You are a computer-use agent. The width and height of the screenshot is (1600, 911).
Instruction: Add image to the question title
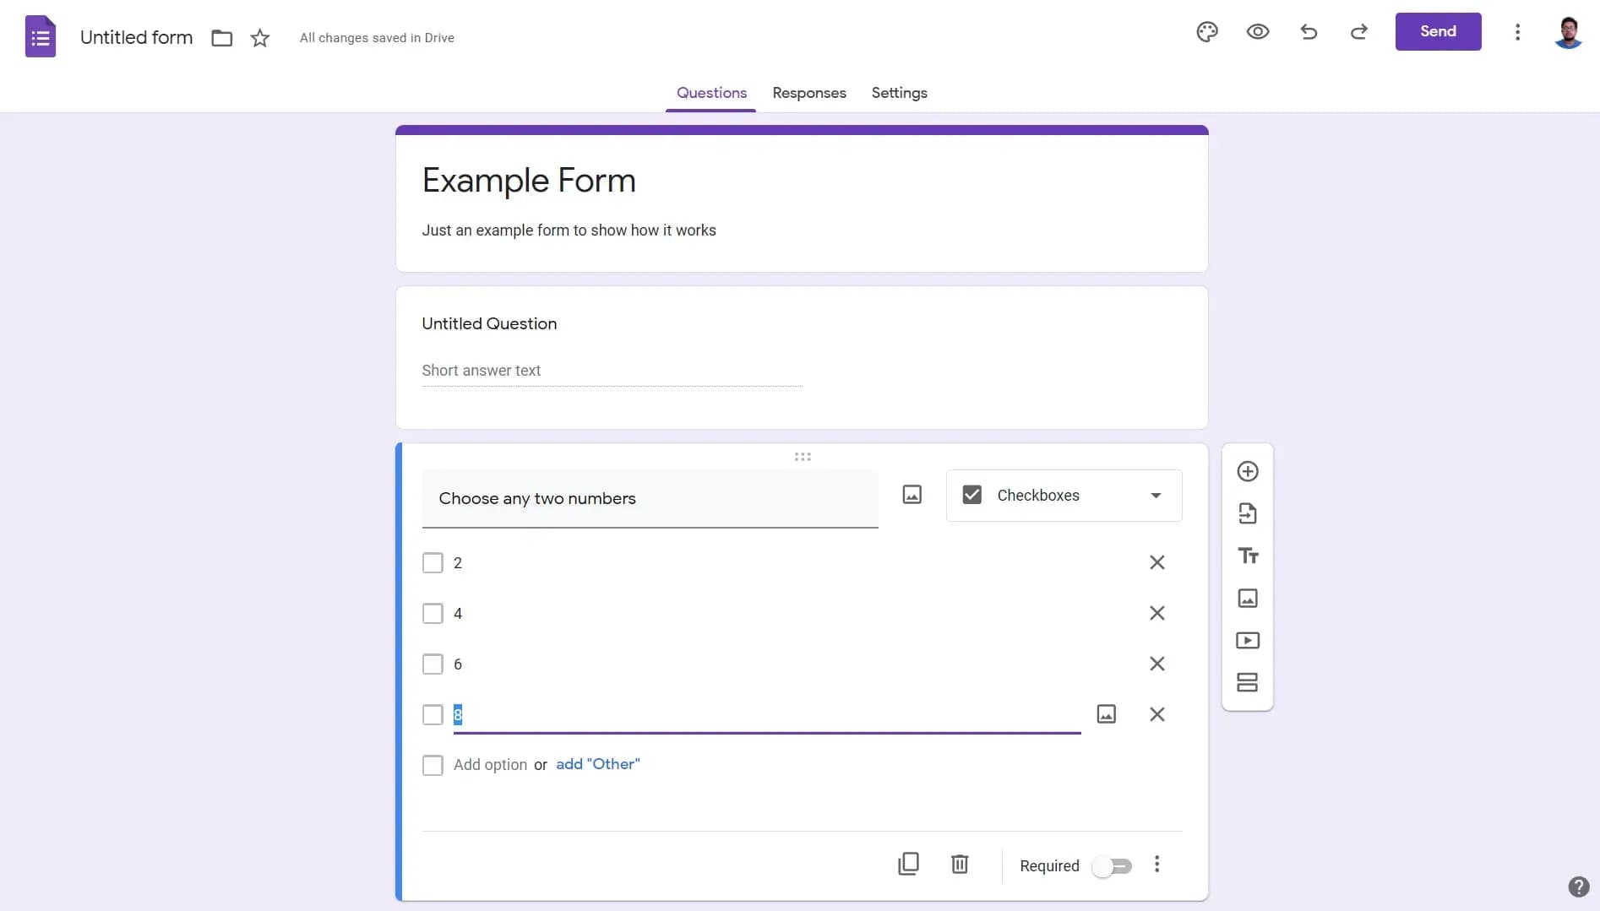912,495
